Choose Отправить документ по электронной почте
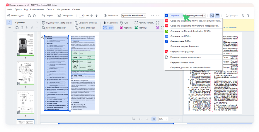Screen dimensions: 259x132 (x=193, y=67)
